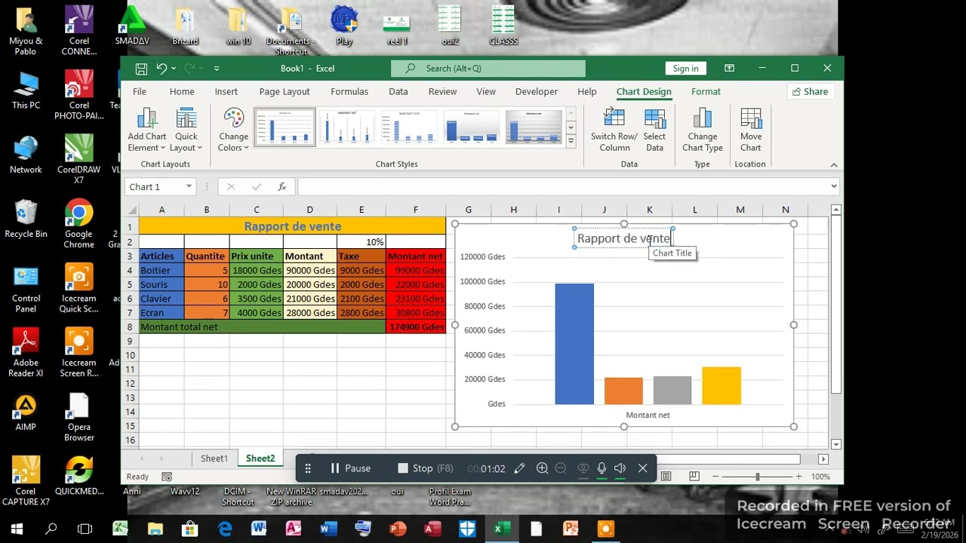The image size is (966, 543).
Task: Open the Chart Design tab
Action: pos(644,91)
